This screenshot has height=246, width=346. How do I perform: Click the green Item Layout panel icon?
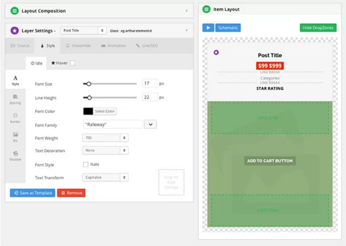click(x=207, y=10)
